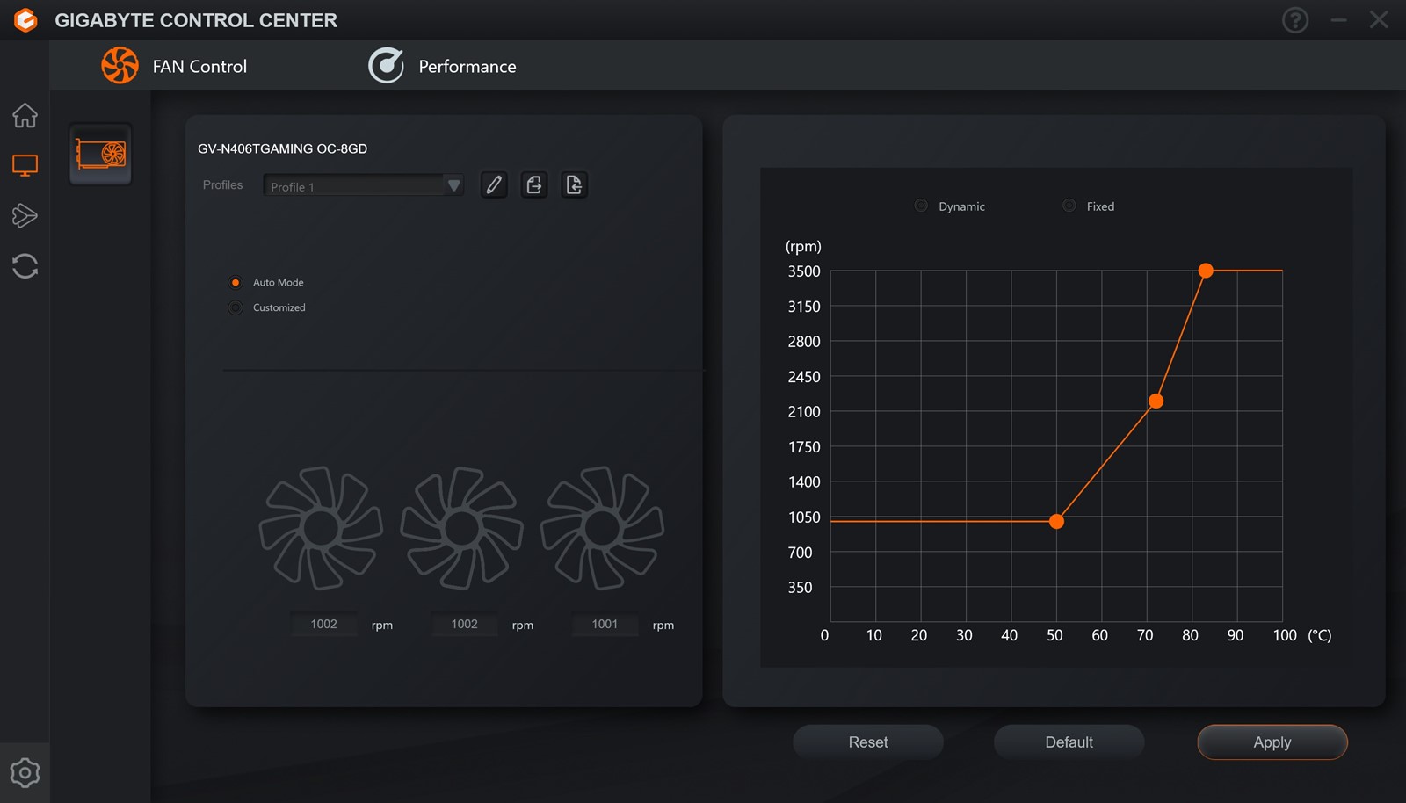Click the middle fan's 1002 rpm field
This screenshot has height=803, width=1406.
(x=465, y=624)
